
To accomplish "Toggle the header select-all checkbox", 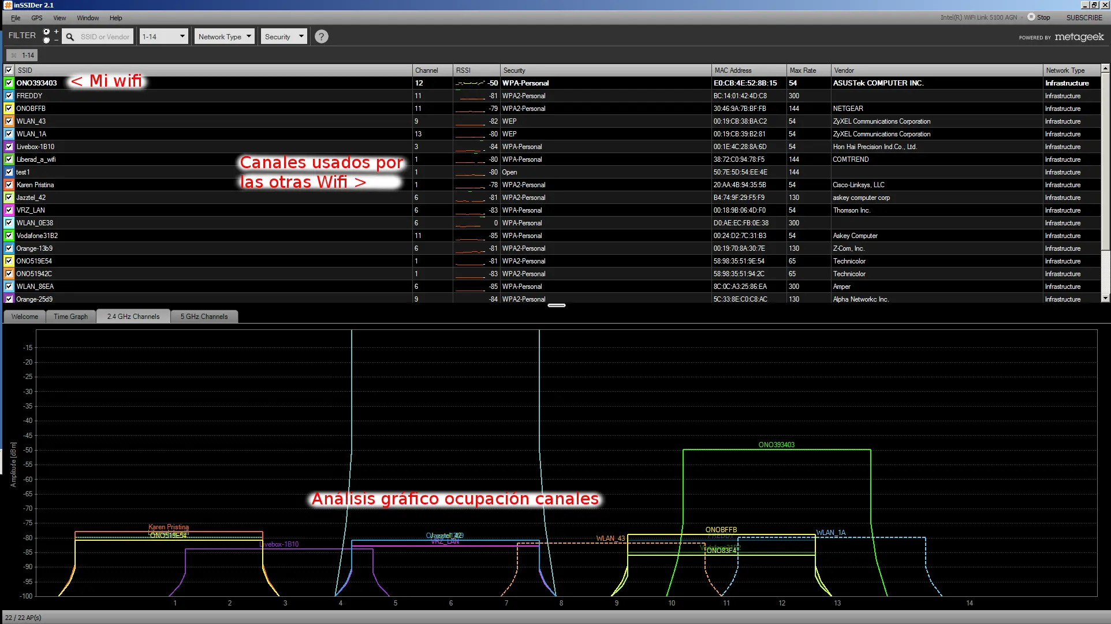I will [9, 70].
